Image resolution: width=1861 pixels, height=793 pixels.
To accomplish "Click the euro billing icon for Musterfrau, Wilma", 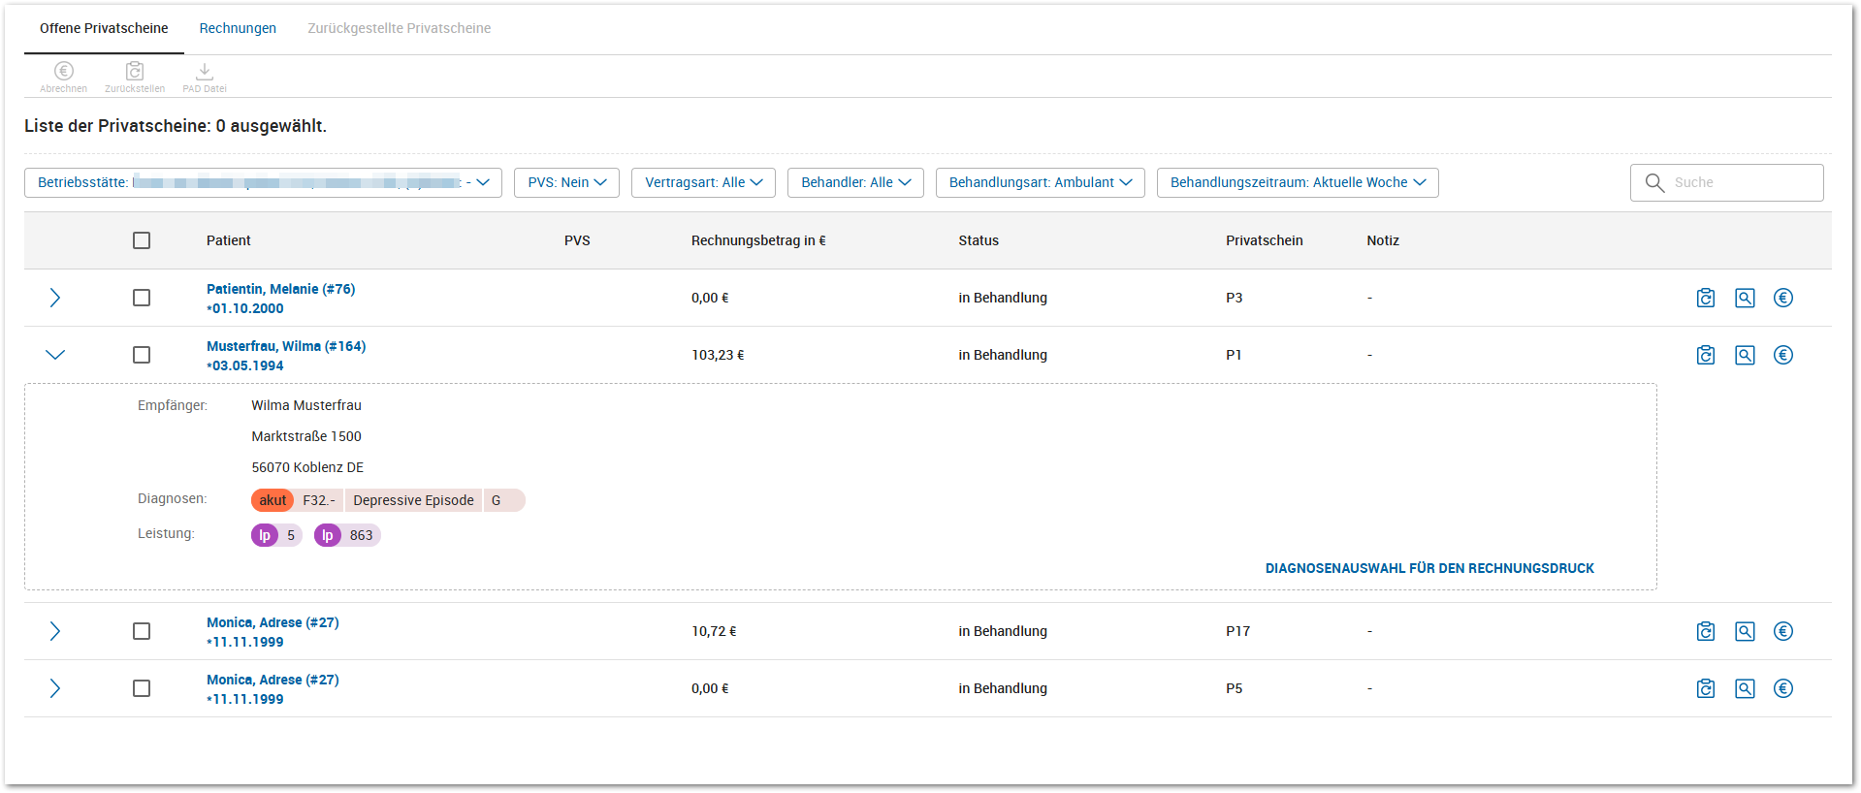I will (x=1783, y=355).
